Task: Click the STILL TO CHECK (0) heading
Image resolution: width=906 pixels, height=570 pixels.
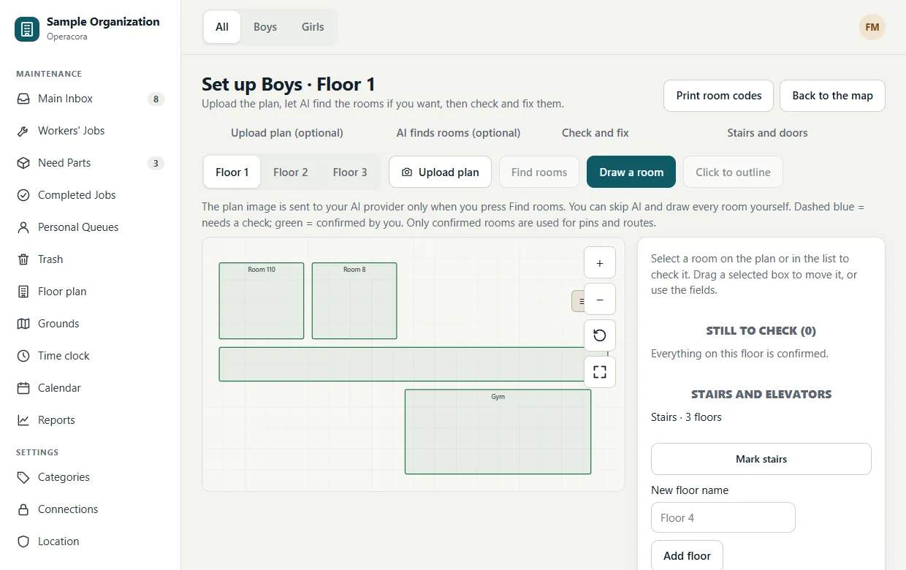Action: point(761,331)
